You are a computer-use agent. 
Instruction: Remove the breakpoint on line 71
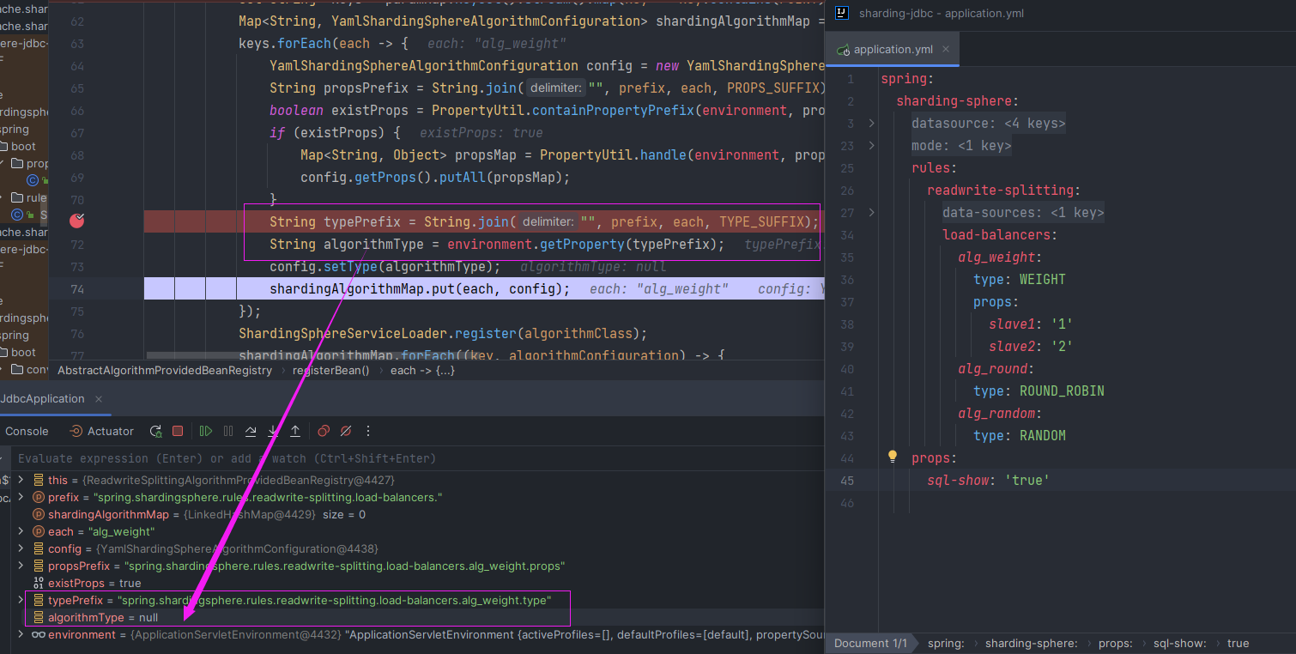click(77, 221)
